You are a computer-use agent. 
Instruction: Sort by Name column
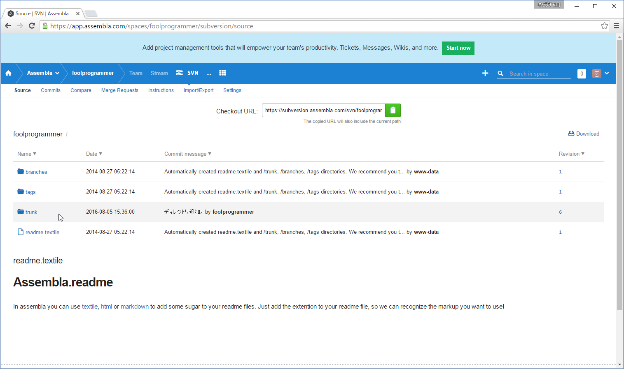pyautogui.click(x=27, y=154)
